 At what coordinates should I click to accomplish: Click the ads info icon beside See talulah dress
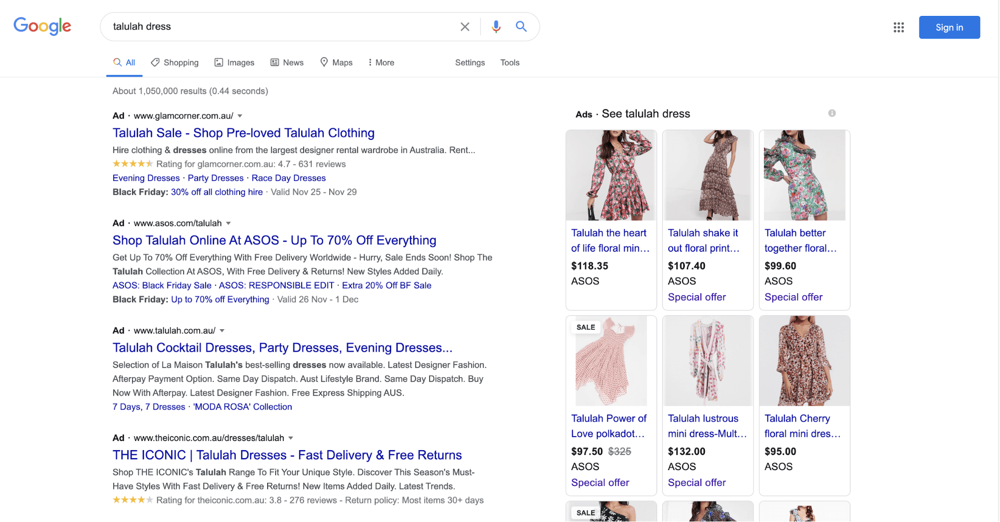(x=831, y=113)
